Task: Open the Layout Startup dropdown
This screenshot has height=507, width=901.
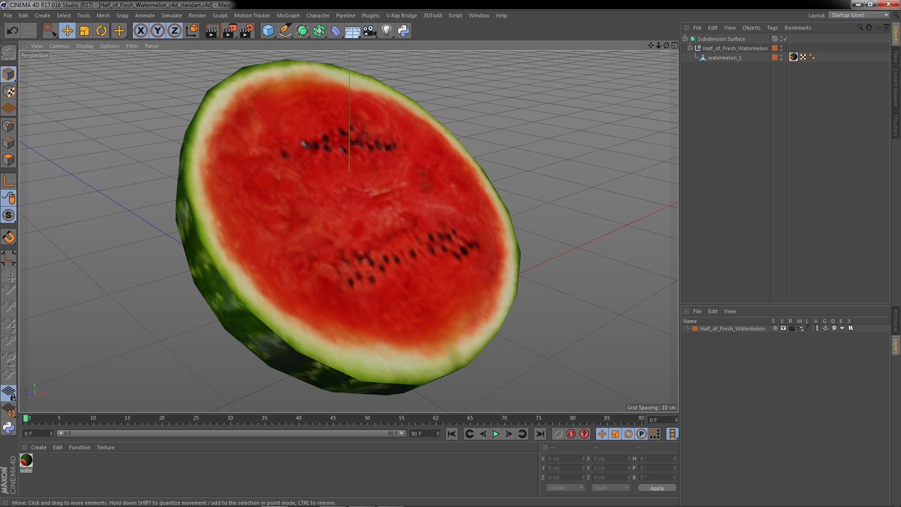Action: (859, 15)
